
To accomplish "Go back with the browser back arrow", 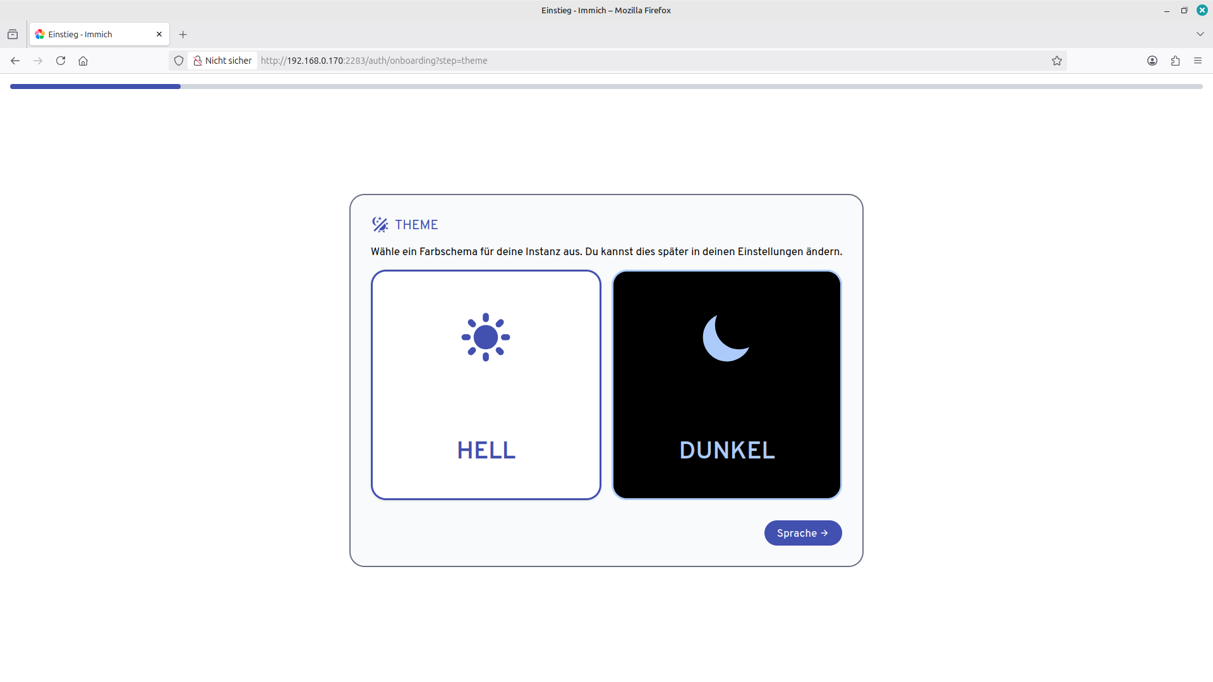I will point(15,61).
